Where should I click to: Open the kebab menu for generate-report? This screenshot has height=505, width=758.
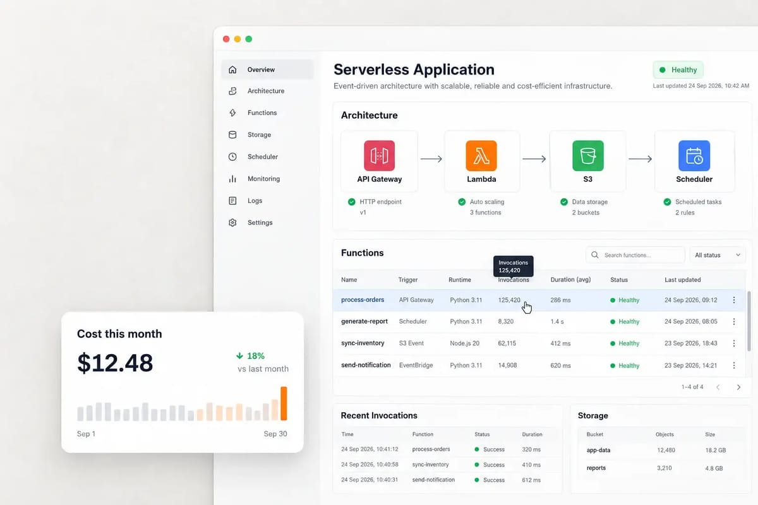(734, 322)
